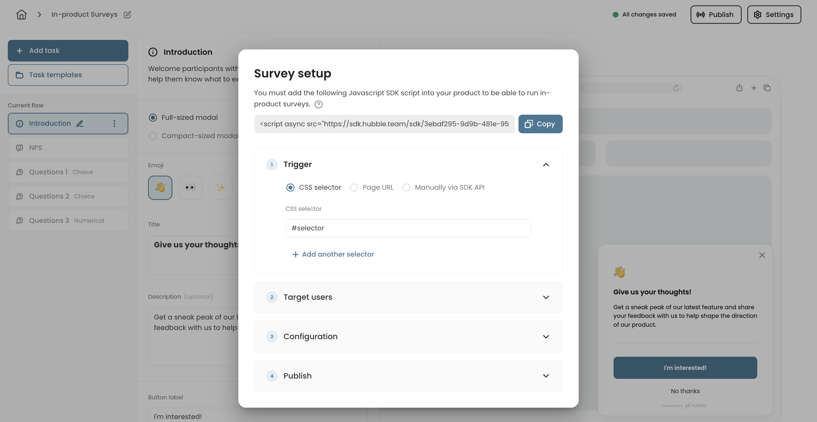The width and height of the screenshot is (817, 422).
Task: Click the Powered by hubble link
Action: tap(684, 406)
